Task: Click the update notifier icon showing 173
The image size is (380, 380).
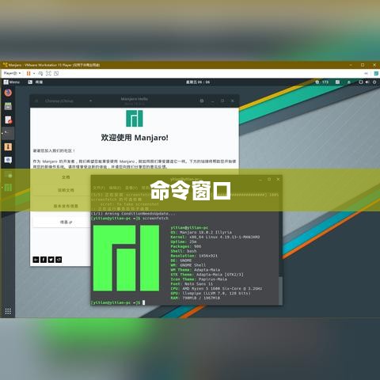Action: [322, 82]
